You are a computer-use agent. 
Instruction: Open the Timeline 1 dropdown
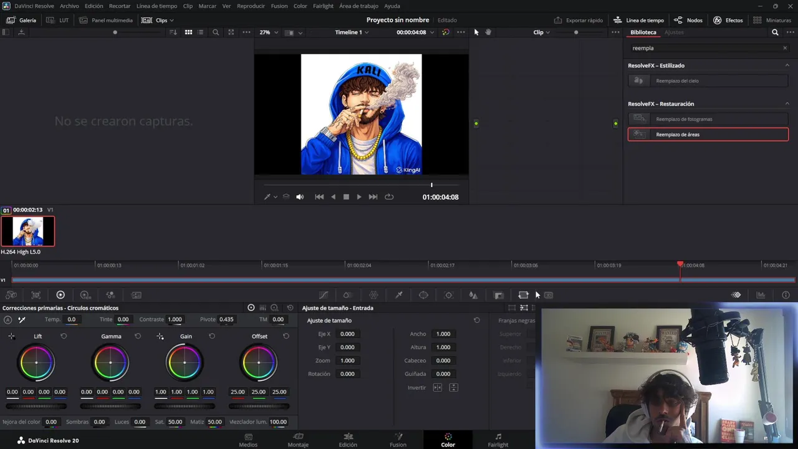352,32
